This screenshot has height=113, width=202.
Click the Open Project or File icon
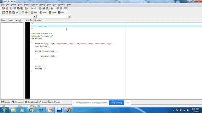[x=7, y=8]
